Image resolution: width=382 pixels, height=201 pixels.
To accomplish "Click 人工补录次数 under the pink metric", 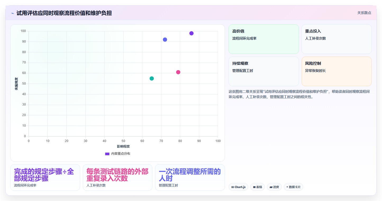I will (96, 185).
